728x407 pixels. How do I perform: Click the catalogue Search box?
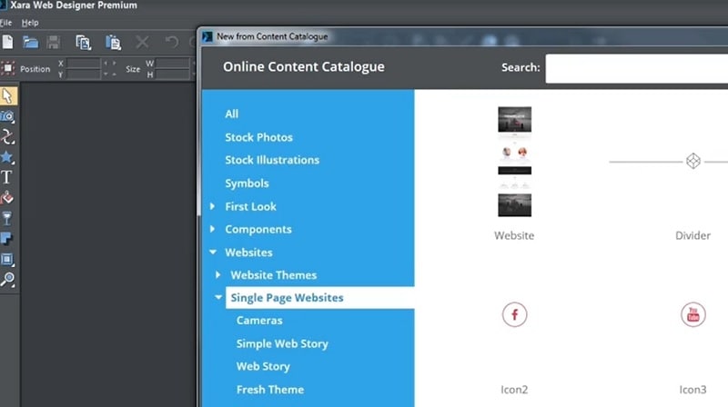(636, 69)
